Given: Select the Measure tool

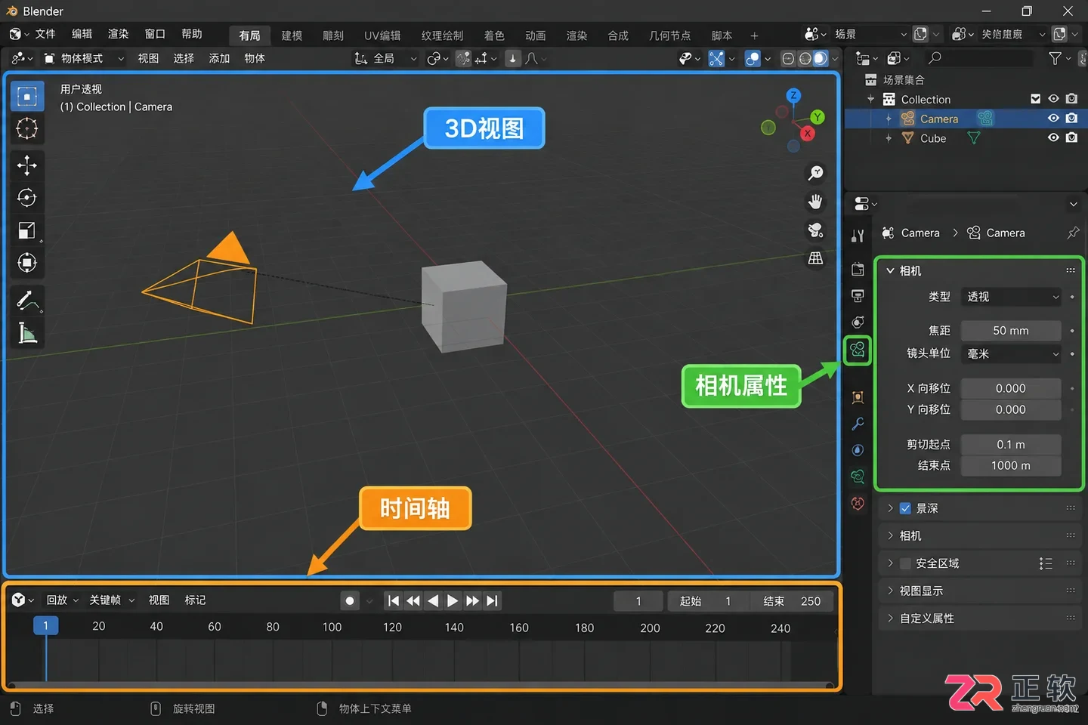Looking at the screenshot, I should tap(27, 333).
